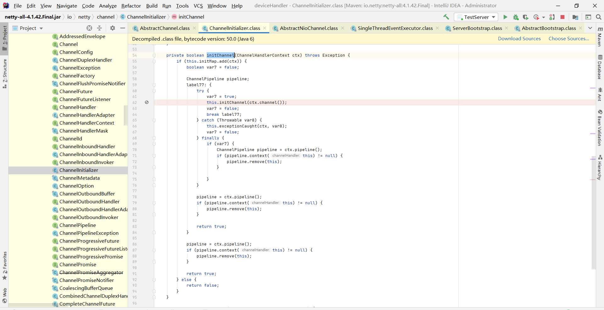
Task: Run TestServer with green play button
Action: pos(505,17)
